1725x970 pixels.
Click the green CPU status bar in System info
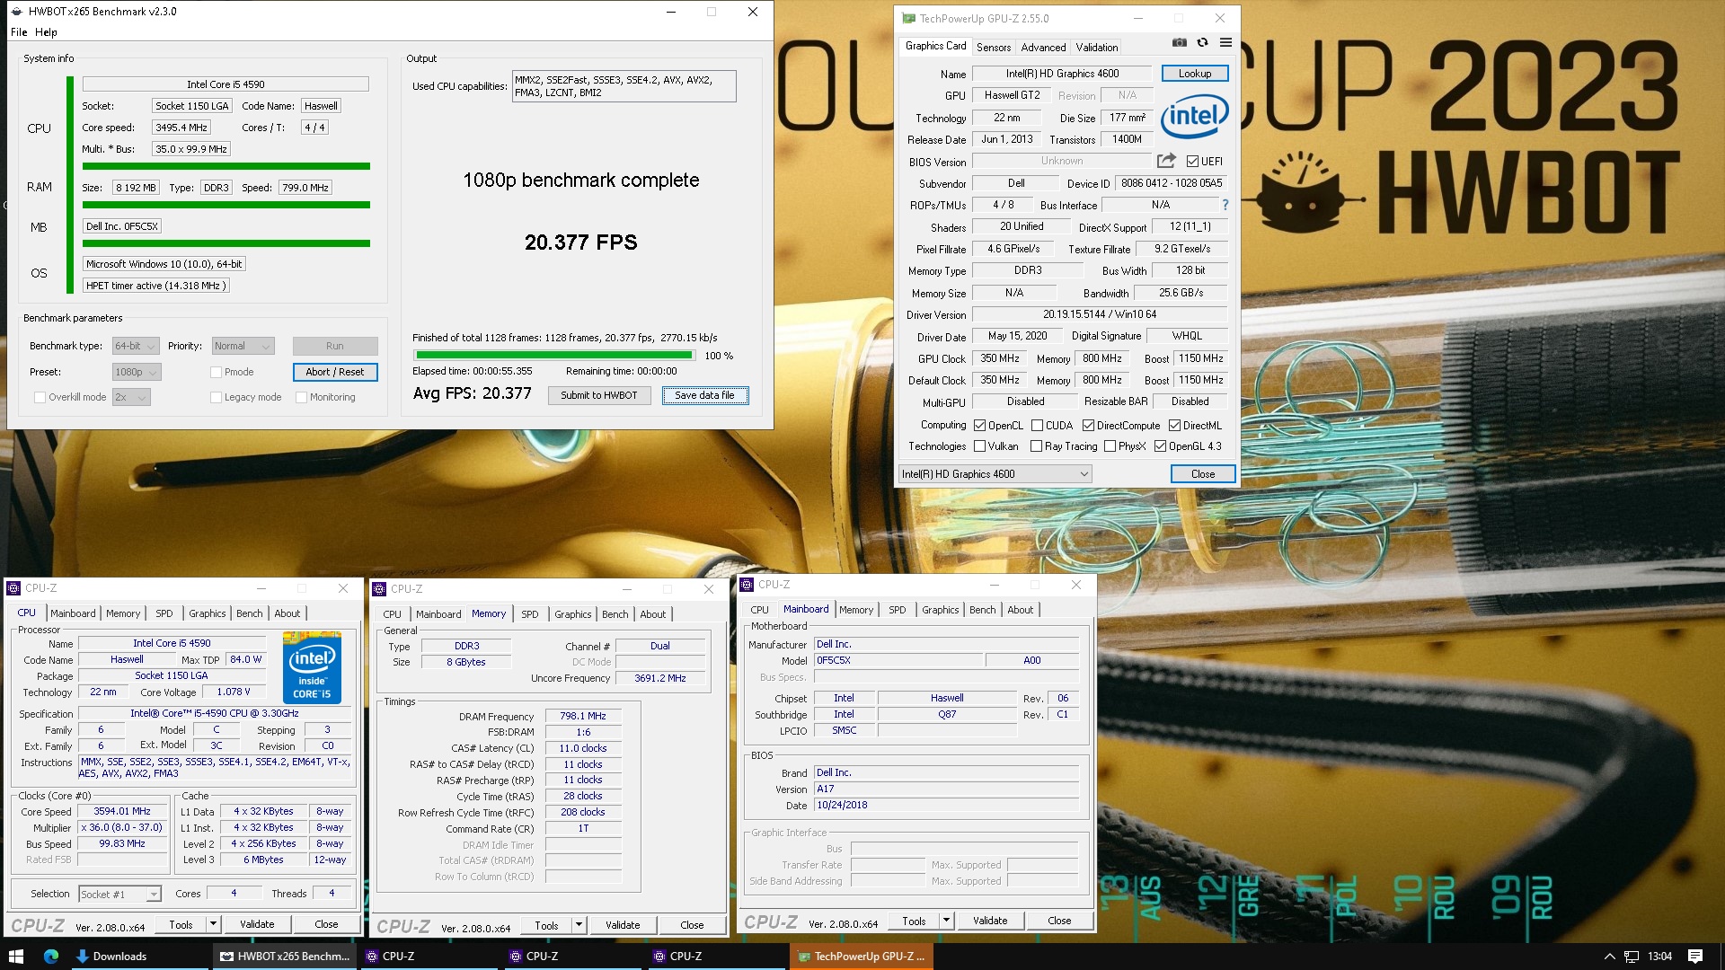pyautogui.click(x=226, y=166)
